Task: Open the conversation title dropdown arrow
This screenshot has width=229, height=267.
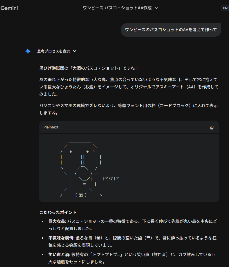Action: (x=156, y=8)
